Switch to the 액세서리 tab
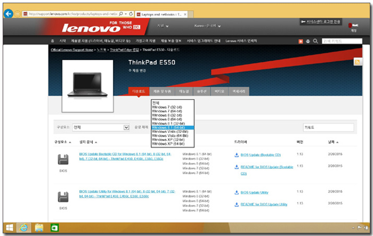This screenshot has height=236, width=373. coord(239,91)
